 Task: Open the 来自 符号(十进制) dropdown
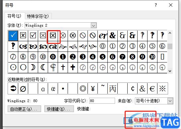coord(170,101)
